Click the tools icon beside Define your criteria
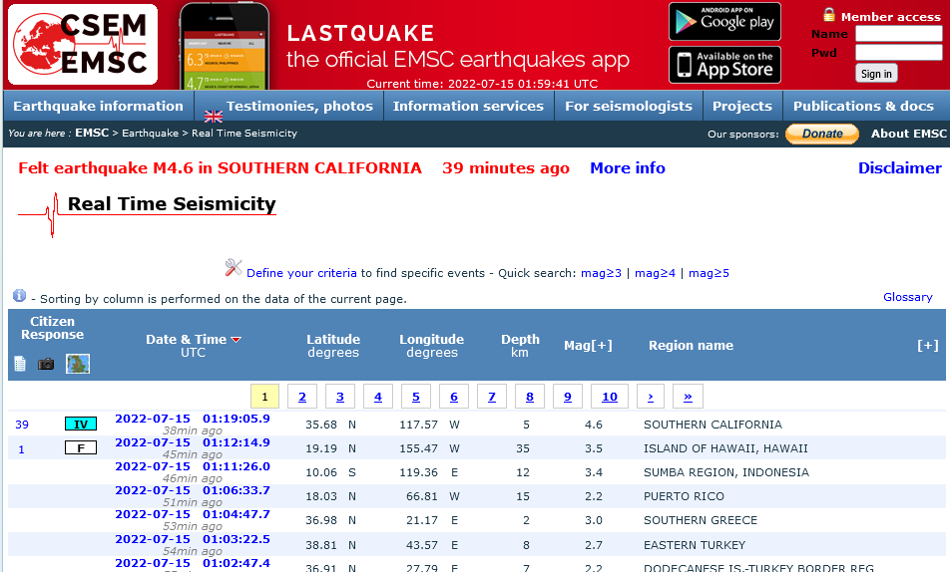950x572 pixels. coord(234,267)
